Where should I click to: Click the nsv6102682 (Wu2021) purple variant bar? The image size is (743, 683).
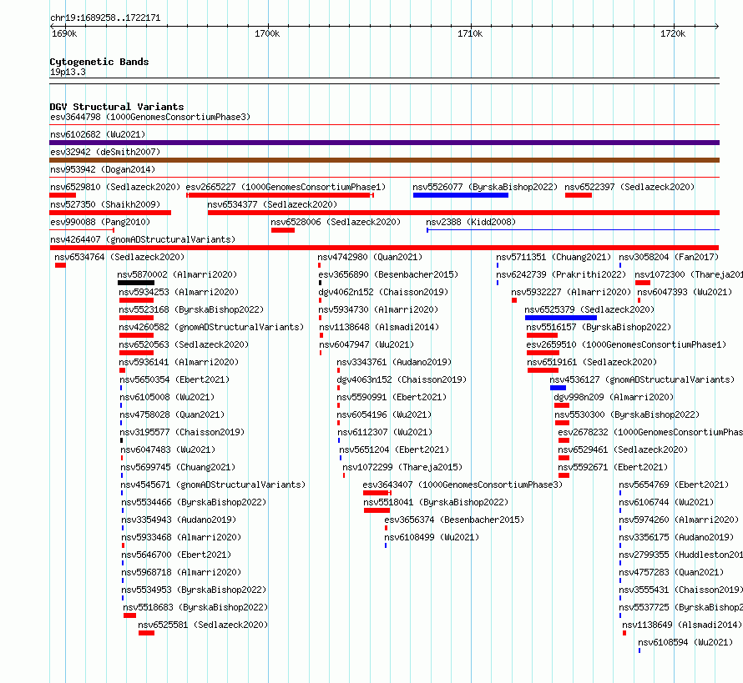point(384,143)
